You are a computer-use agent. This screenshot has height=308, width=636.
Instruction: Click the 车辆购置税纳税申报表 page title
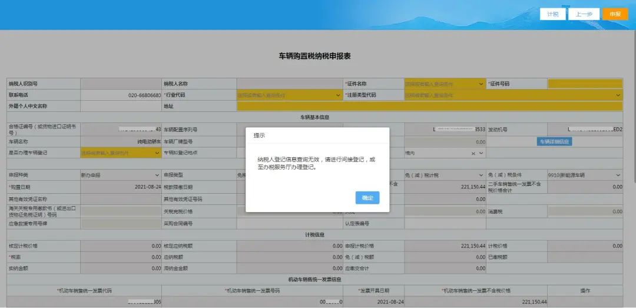tap(314, 57)
